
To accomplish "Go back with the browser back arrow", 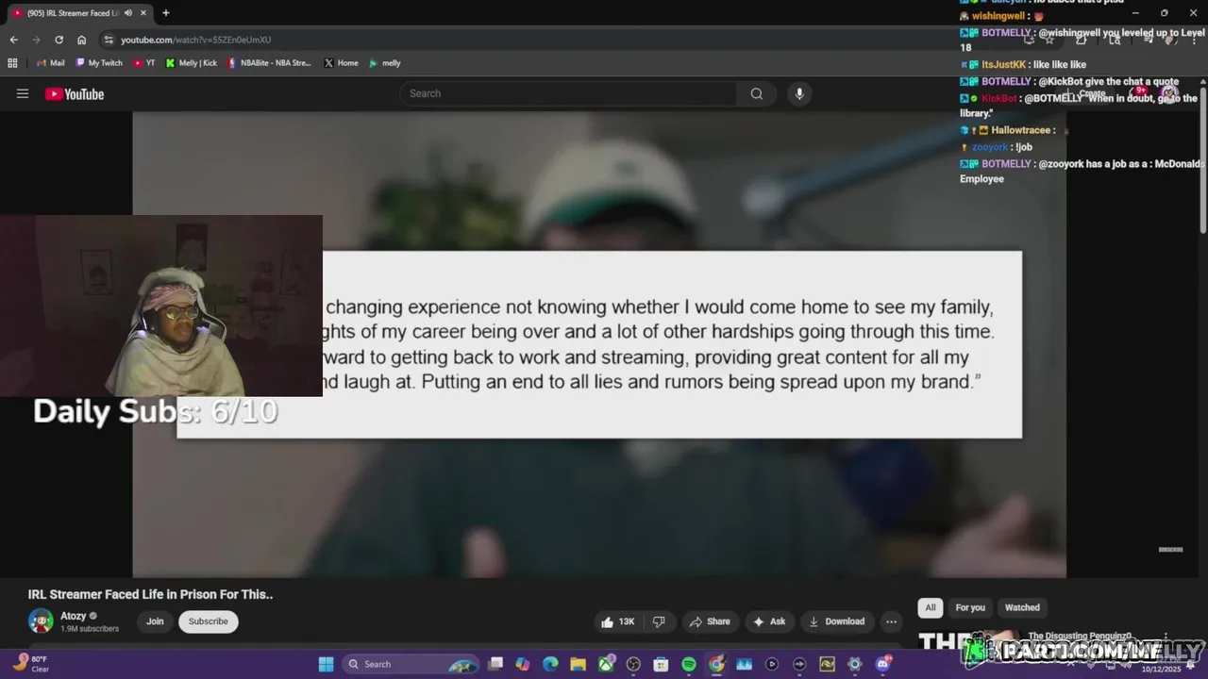I will [13, 40].
